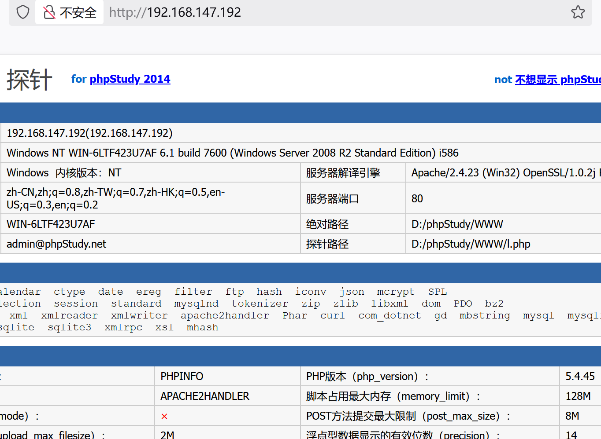The image size is (601, 439).
Task: Click the bz2 extension name
Action: (494, 304)
